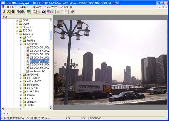Click the copy icon in the toolbar
The height and width of the screenshot is (121, 169).
click(19, 12)
